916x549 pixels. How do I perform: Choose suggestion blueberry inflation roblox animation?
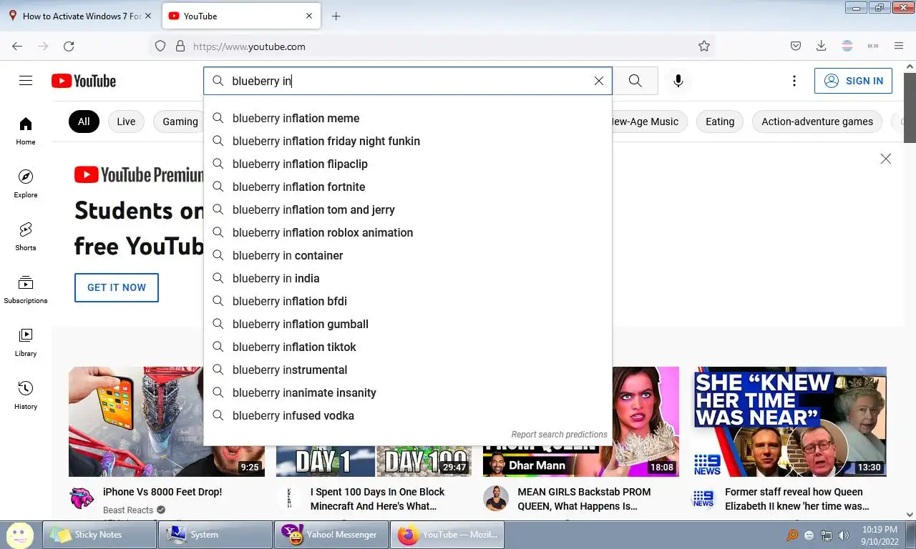coord(408,232)
